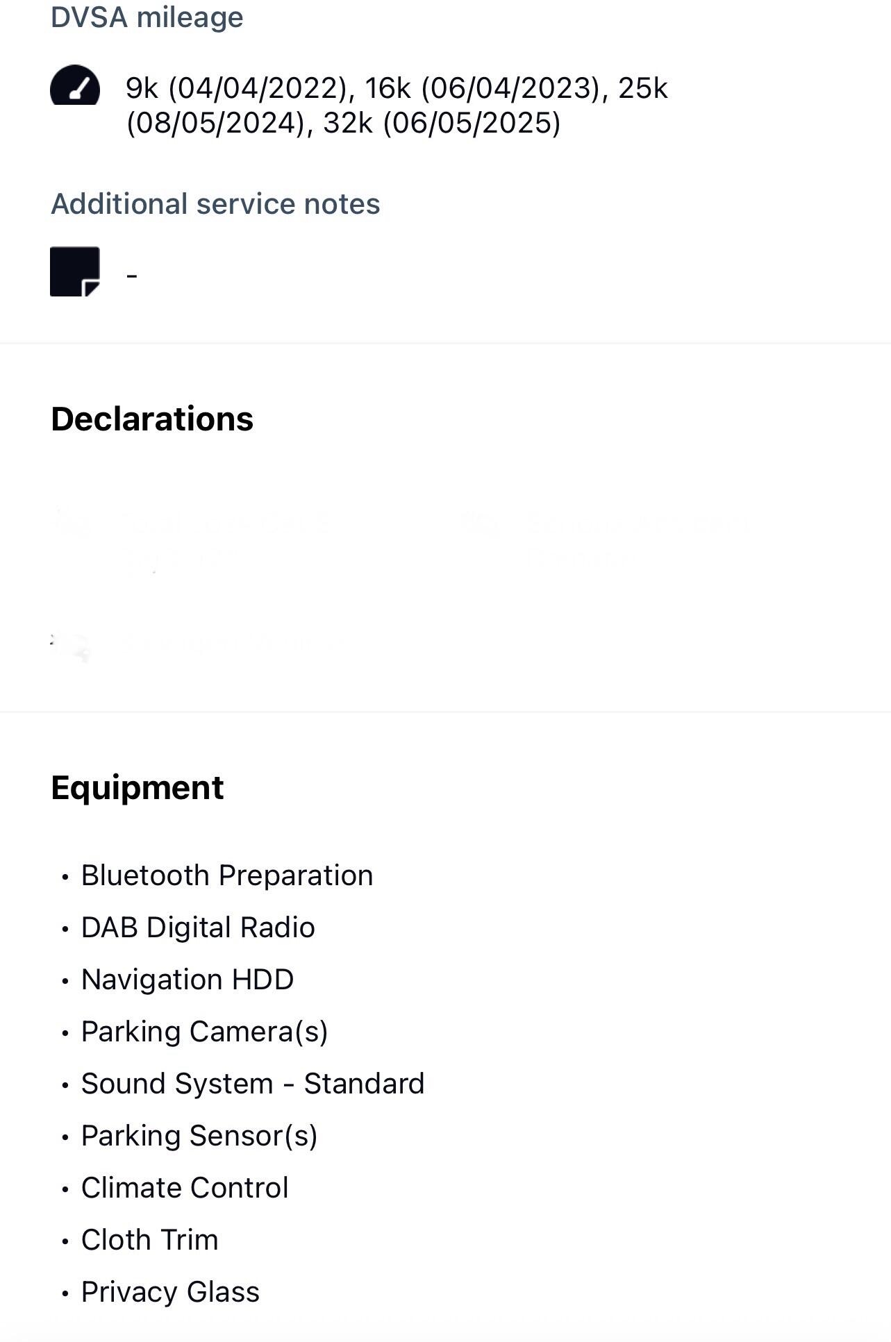Select the Cloth Trim item
This screenshot has height=1342, width=891.
tap(150, 1240)
